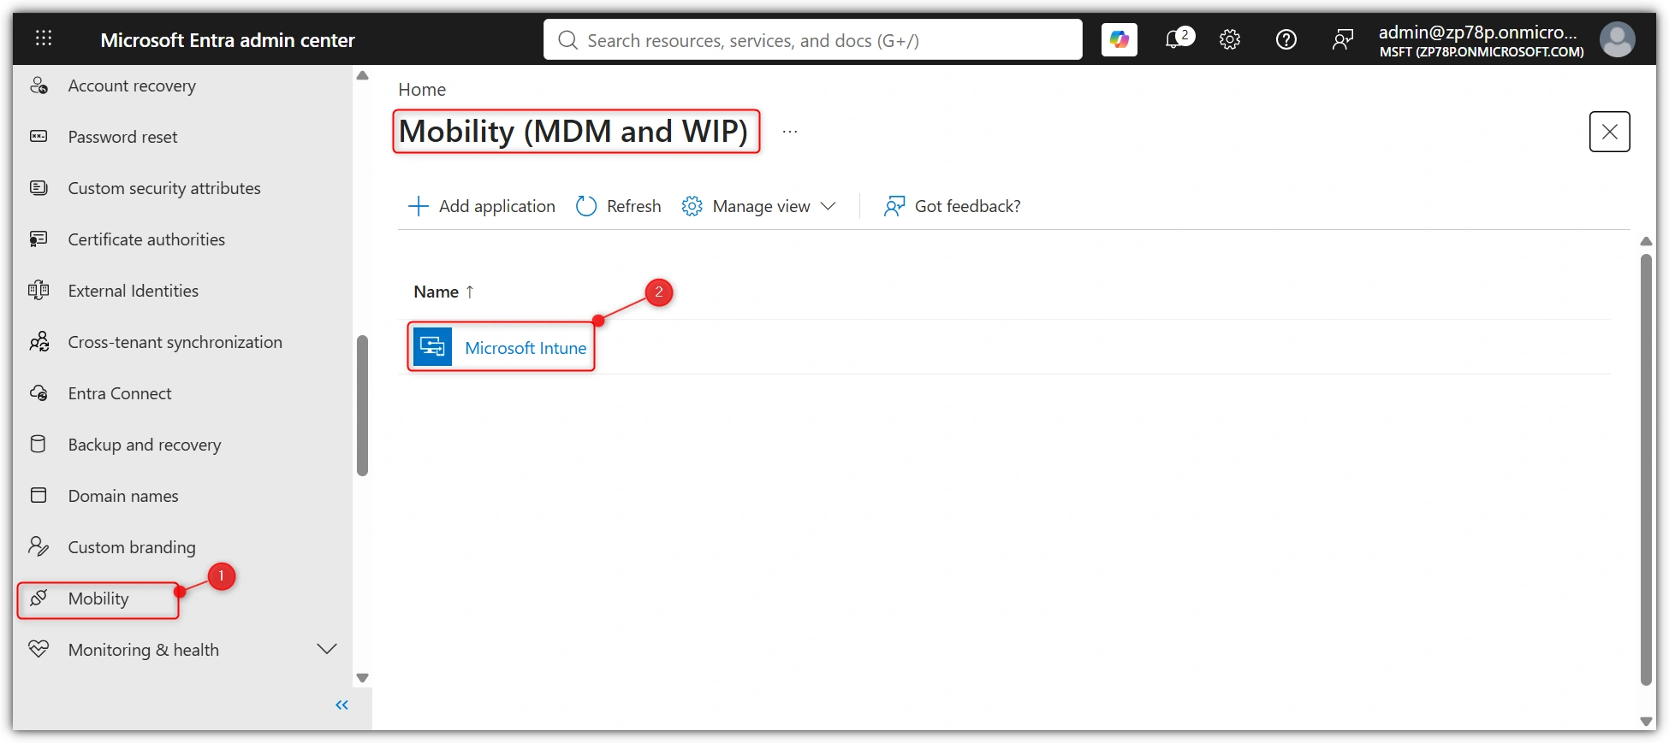Screen dimensions: 1669x743
Task: Open the Microsoft Intune link
Action: coord(526,348)
